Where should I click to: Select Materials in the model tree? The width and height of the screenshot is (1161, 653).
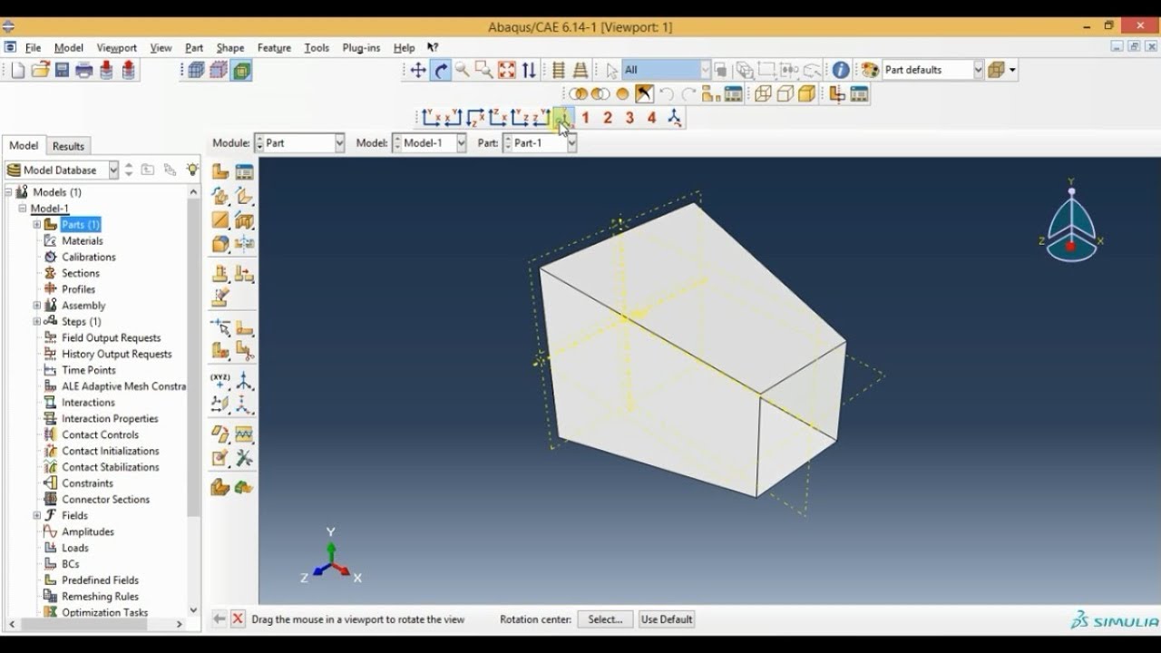pos(82,241)
